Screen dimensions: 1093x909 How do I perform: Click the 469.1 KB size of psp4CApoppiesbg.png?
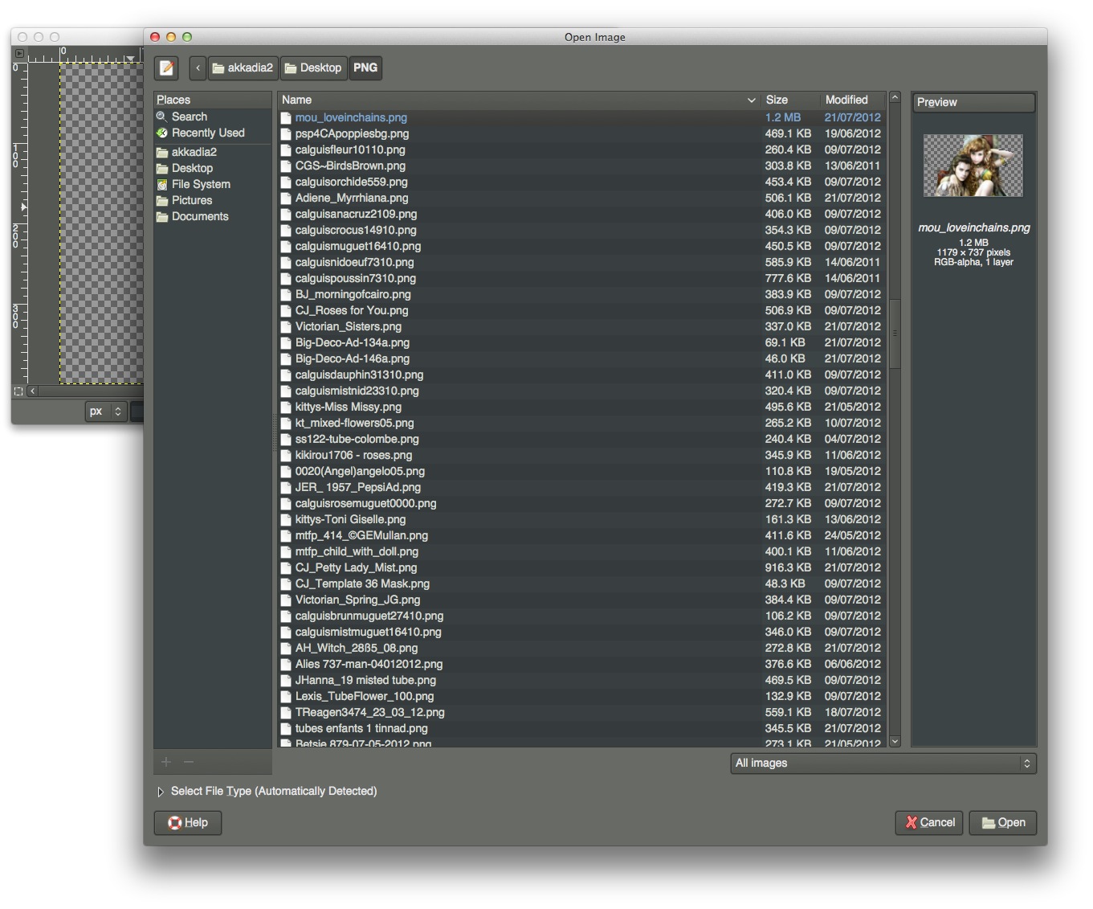click(788, 133)
